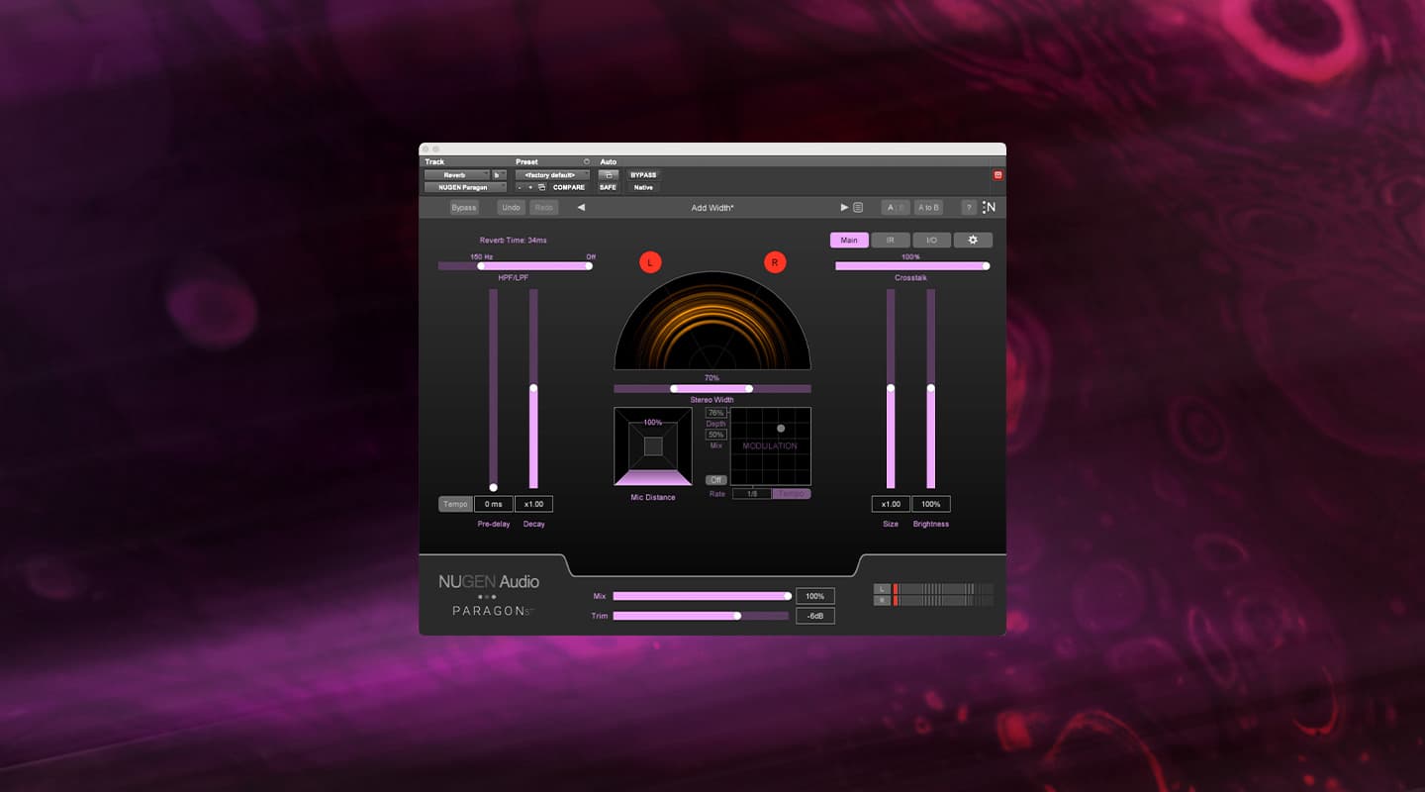Click the Pre-delay 0 ms value field

point(494,504)
